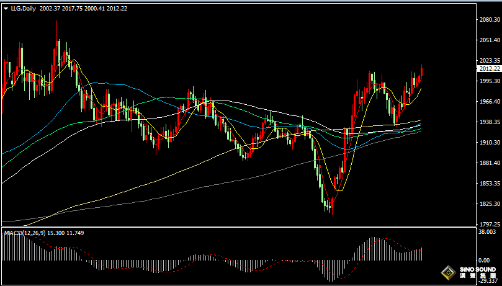Click the 1910.30 price axis label

tap(490, 142)
